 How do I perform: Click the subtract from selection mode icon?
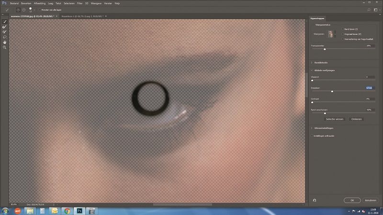coord(24,10)
